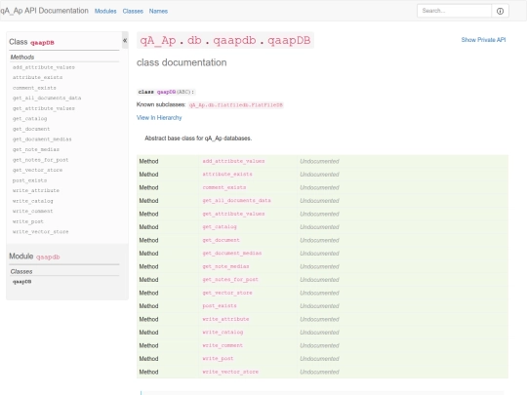Open comment_exists in methods table

[224, 187]
